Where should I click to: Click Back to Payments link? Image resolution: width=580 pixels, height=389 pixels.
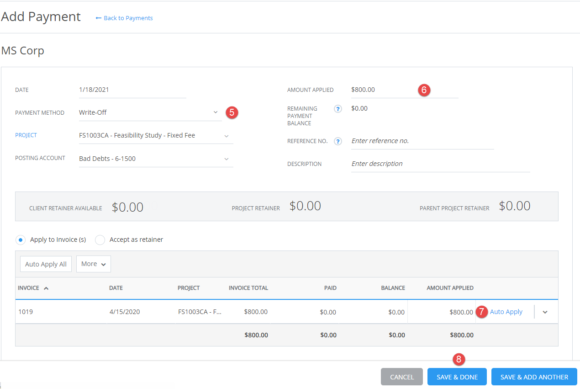pyautogui.click(x=128, y=18)
